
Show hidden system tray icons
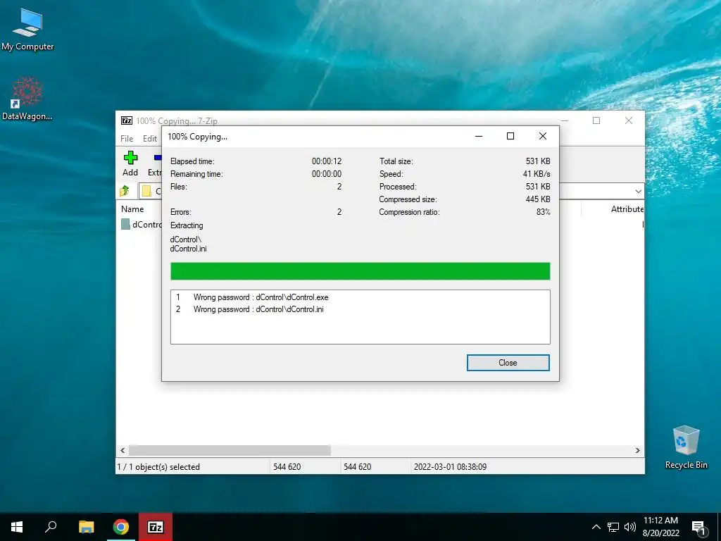(596, 527)
